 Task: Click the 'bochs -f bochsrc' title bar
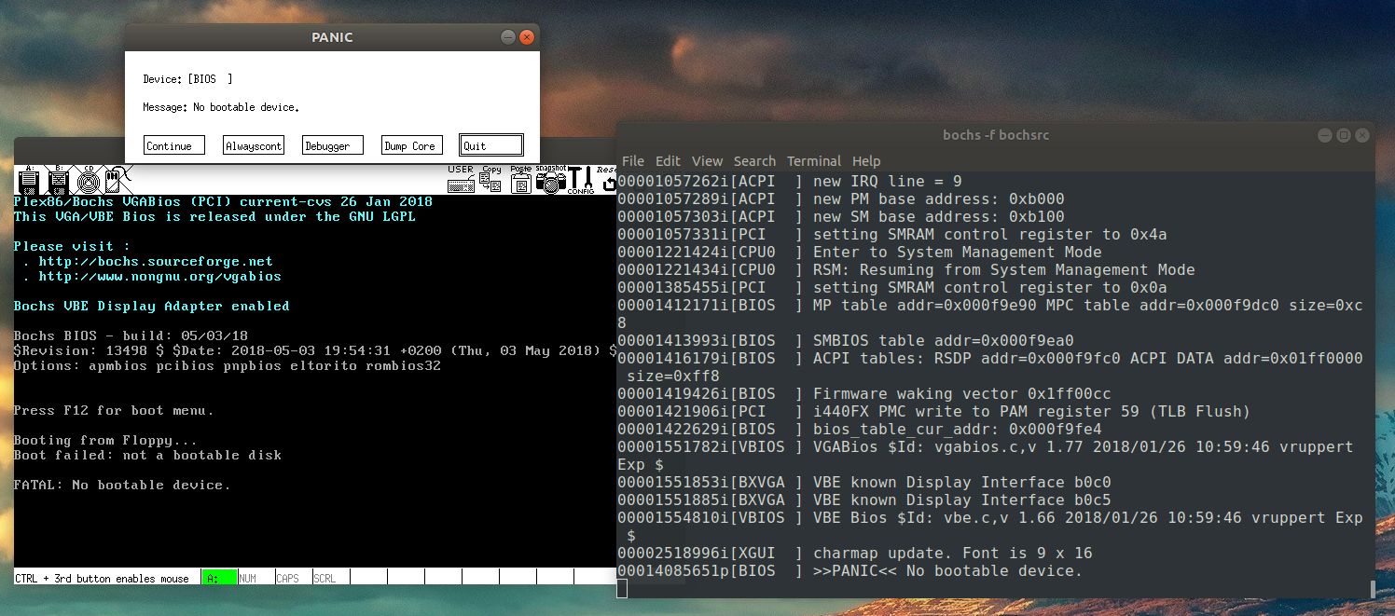(x=996, y=135)
